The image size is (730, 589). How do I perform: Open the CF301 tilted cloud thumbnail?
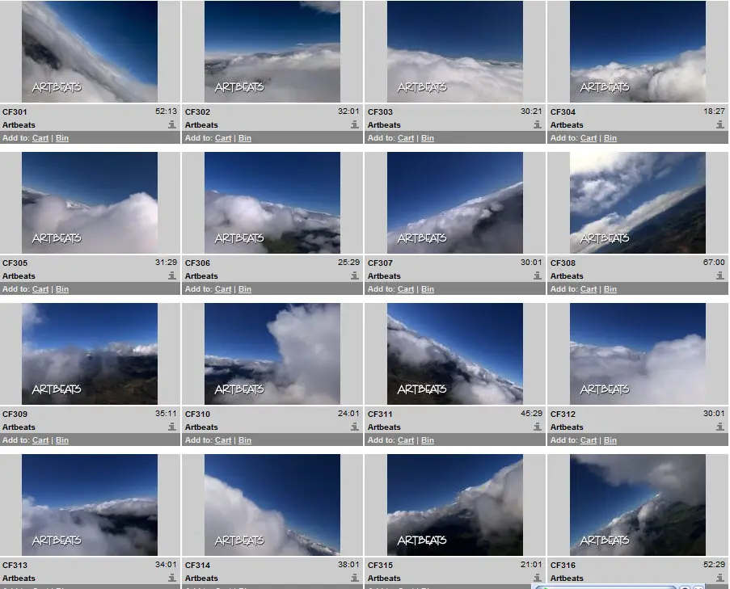tap(90, 52)
